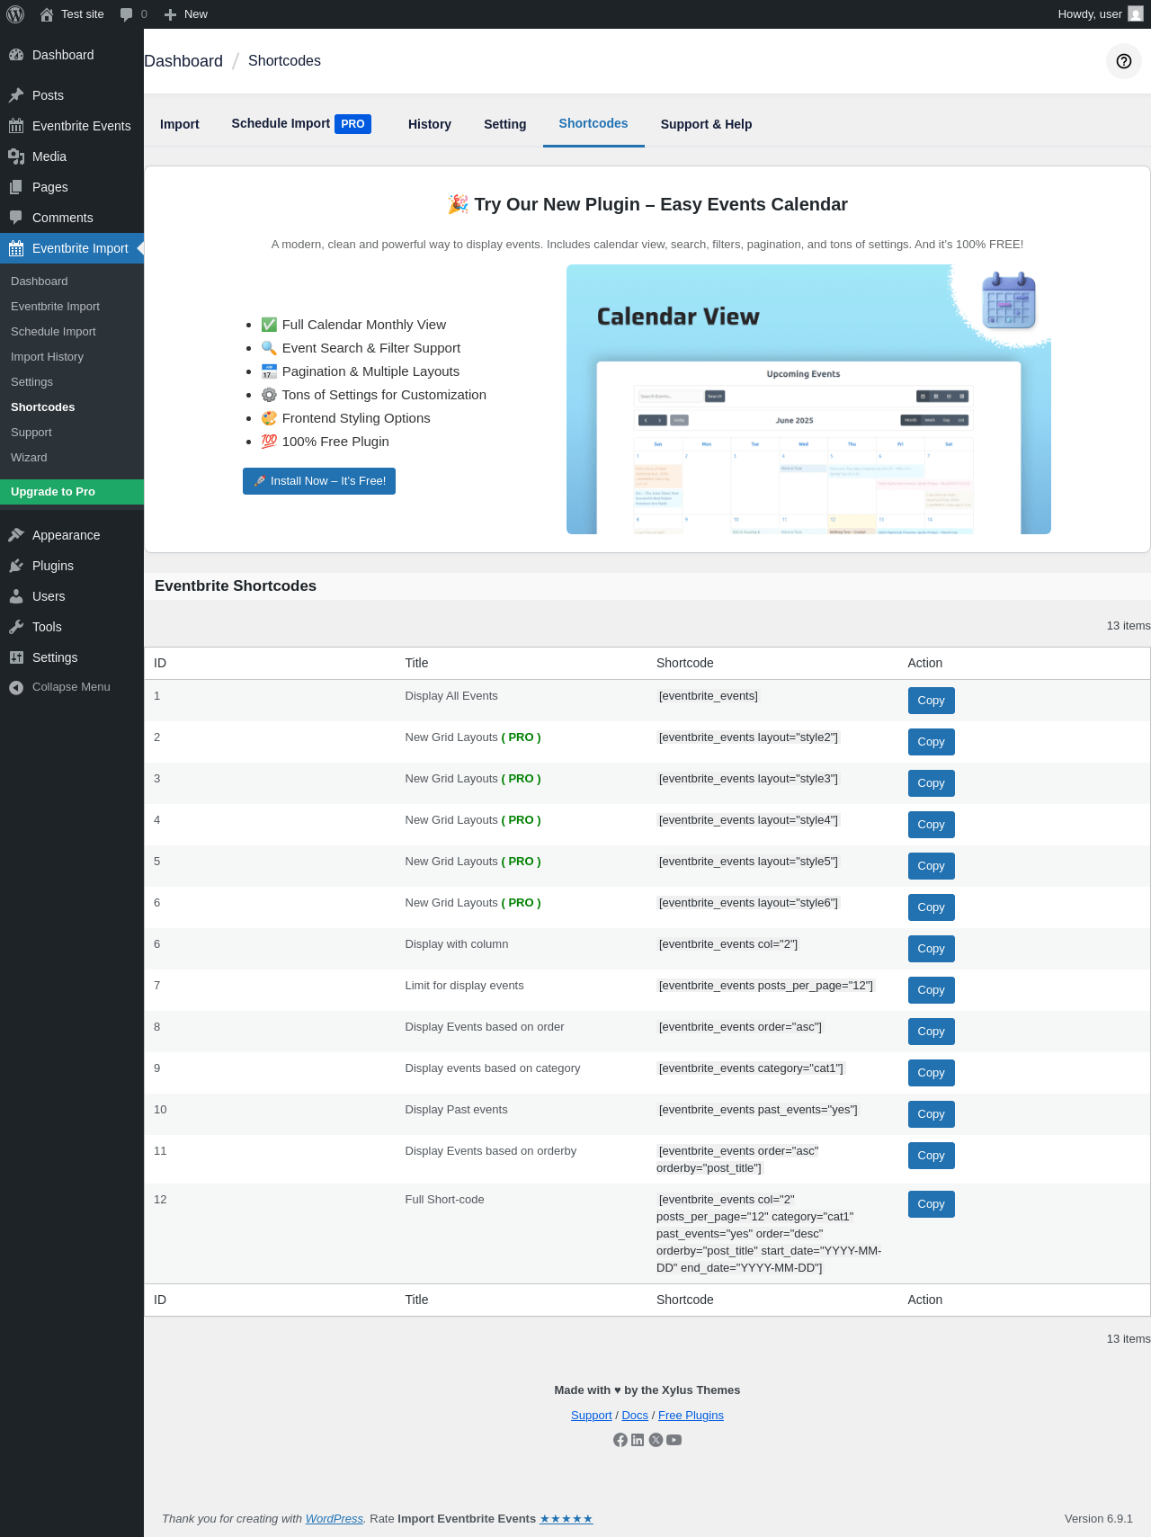Select the Shortcodes tab
1151x1537 pixels.
click(593, 124)
